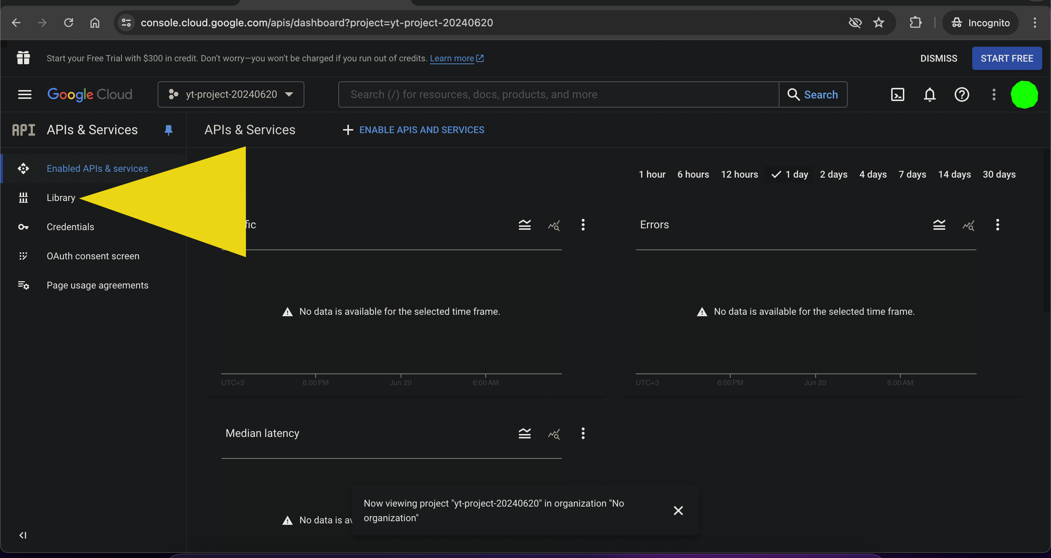1051x558 pixels.
Task: Select the 7 days time range
Action: click(912, 175)
